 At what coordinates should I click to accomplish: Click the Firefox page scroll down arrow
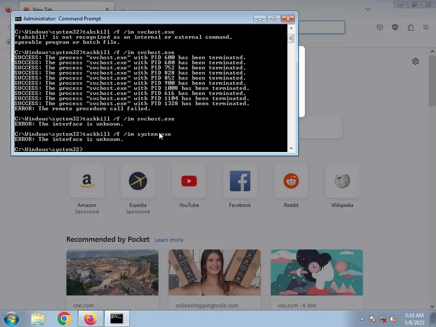click(433, 307)
